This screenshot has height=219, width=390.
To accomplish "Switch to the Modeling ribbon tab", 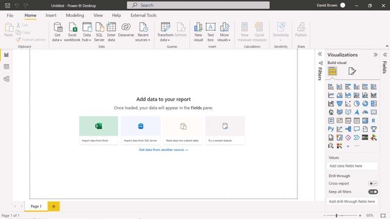I will point(75,15).
